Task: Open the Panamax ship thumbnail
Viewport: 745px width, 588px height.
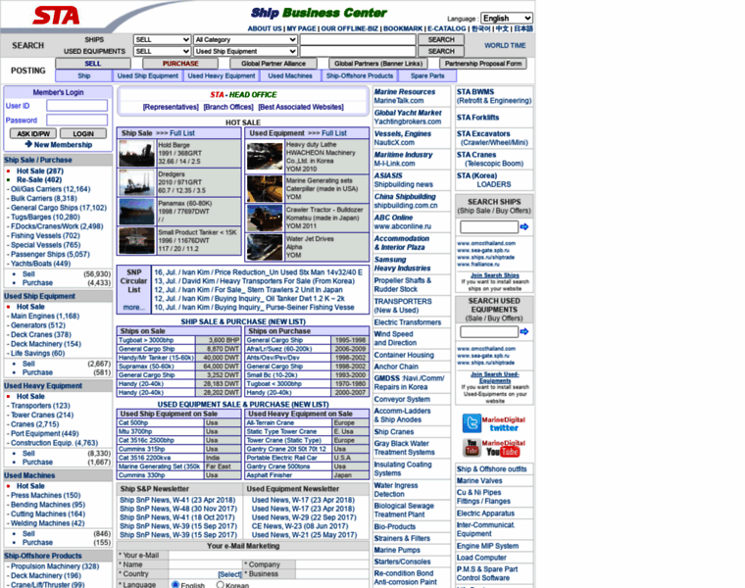Action: (x=137, y=212)
